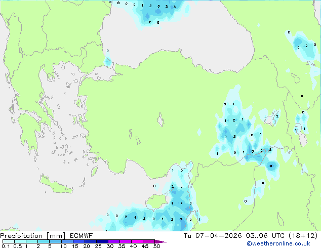This screenshot has height=248, width=321.
Task: Click the '15' legend scale label
Action: (x=75, y=246)
